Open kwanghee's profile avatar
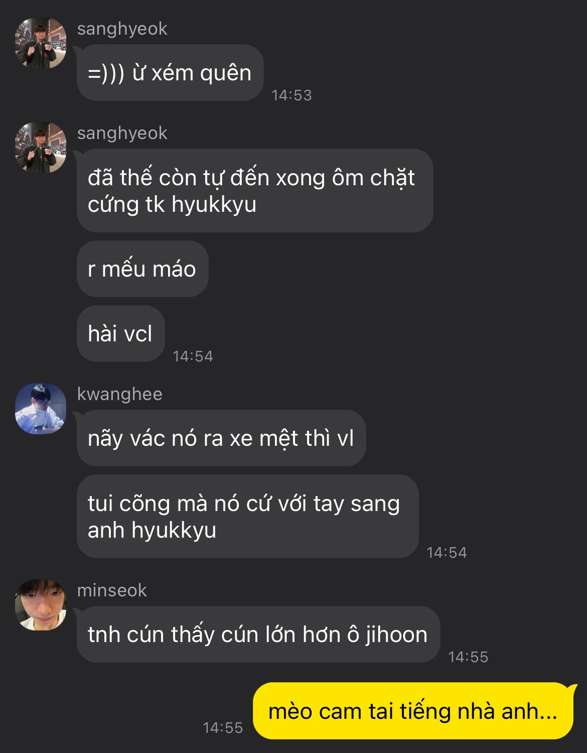Viewport: 587px width, 753px height. (x=41, y=409)
